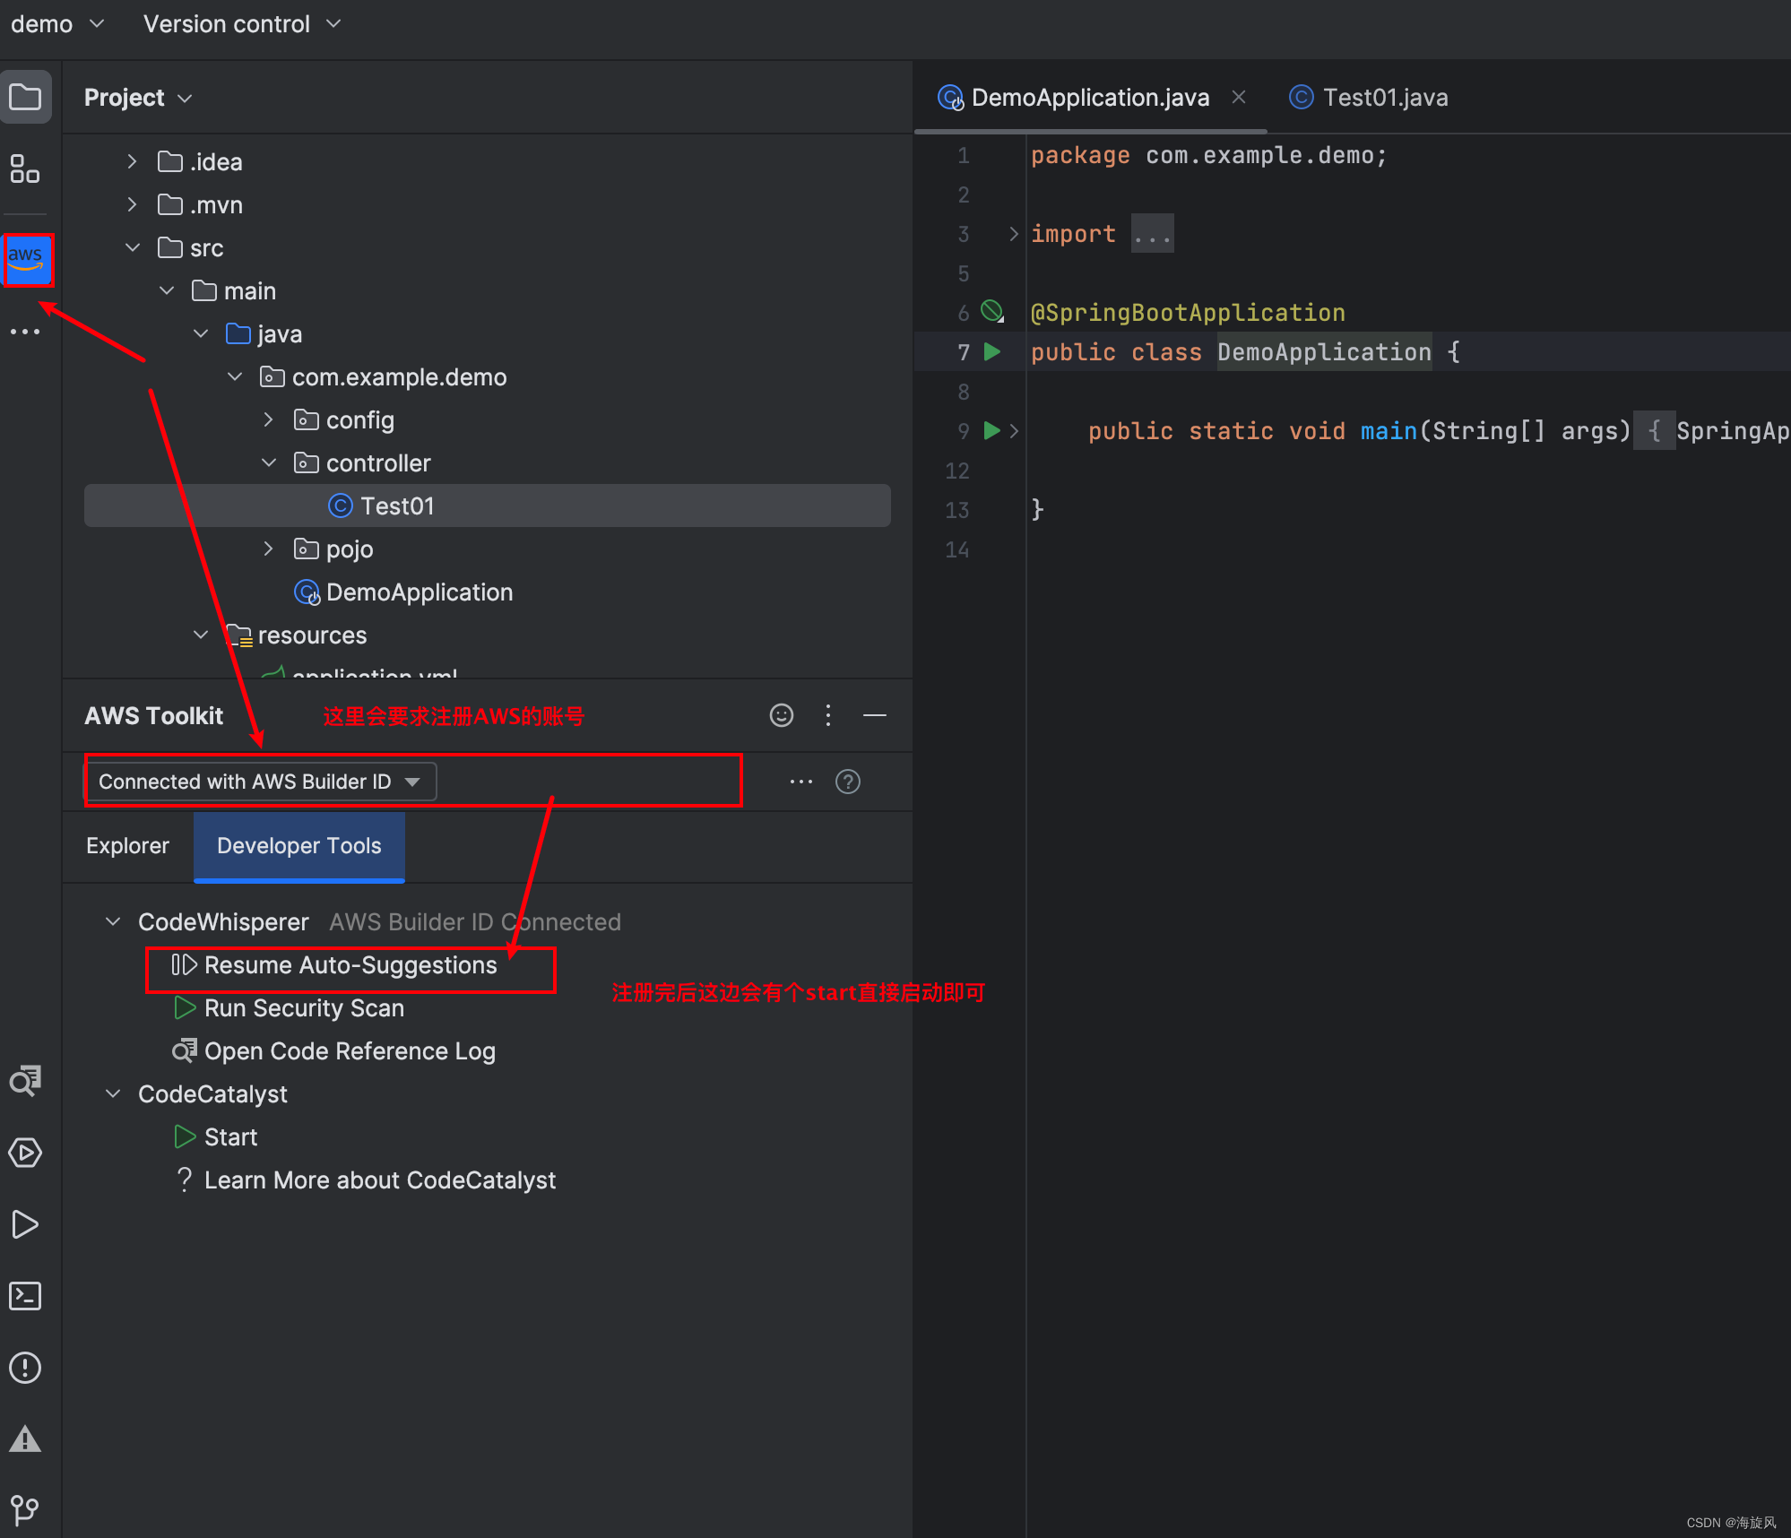Image resolution: width=1791 pixels, height=1538 pixels.
Task: Collapse the src folder
Action: tap(133, 247)
